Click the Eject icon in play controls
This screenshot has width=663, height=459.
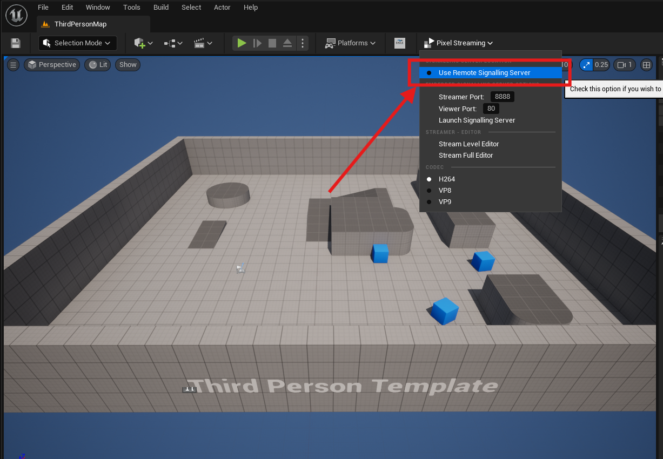pyautogui.click(x=287, y=43)
